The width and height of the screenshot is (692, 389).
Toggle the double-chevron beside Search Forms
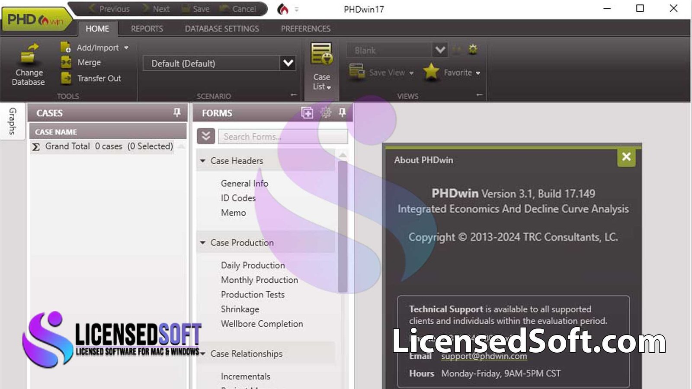206,136
